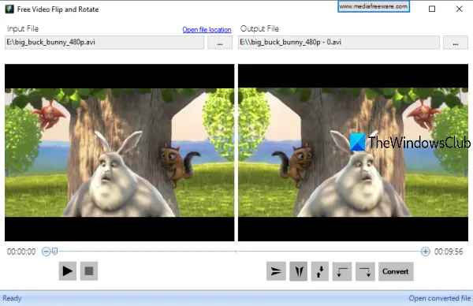
Task: Click the app icon in title bar
Action: point(9,9)
